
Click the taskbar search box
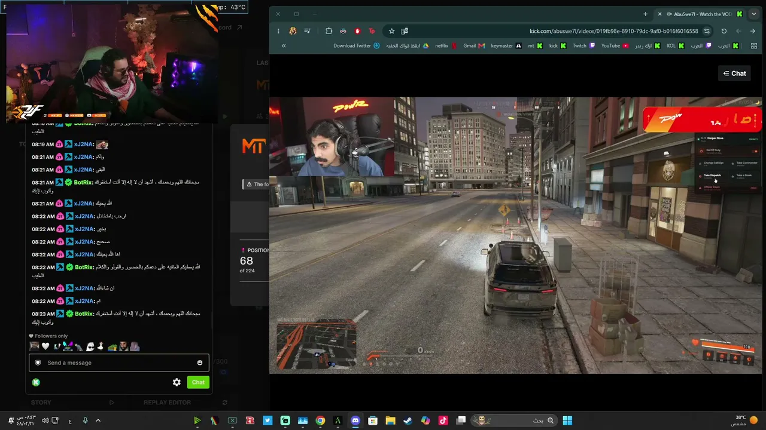click(x=514, y=420)
